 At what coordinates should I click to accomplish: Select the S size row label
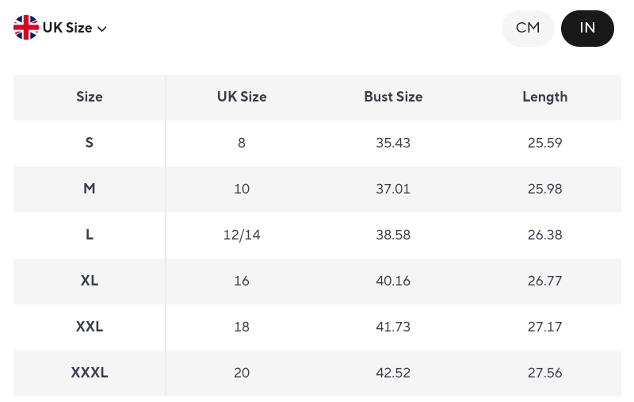point(90,144)
